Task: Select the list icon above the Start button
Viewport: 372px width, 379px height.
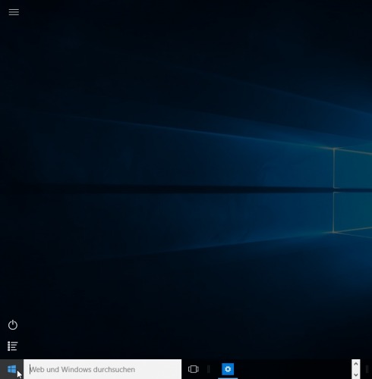Action: click(13, 346)
